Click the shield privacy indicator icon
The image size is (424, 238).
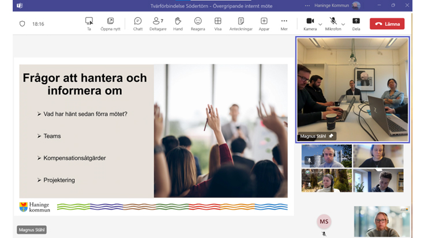22,24
